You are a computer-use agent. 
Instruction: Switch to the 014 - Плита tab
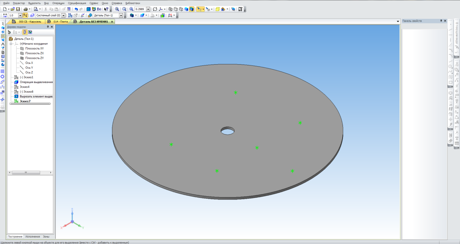57,22
